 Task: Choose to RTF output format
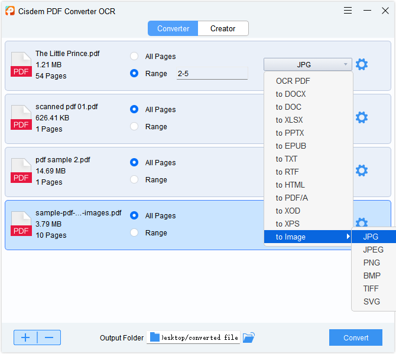click(308, 172)
